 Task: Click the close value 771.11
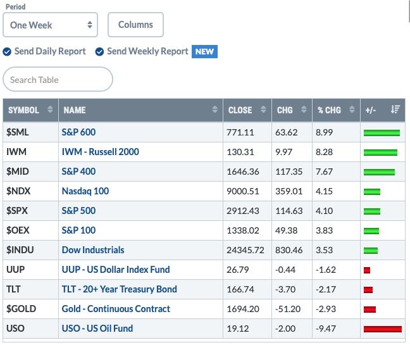tap(240, 132)
